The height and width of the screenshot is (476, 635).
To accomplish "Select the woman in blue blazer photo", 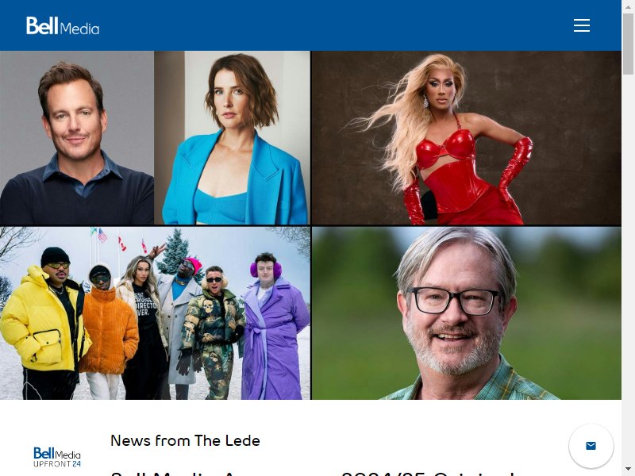I will [x=232, y=137].
